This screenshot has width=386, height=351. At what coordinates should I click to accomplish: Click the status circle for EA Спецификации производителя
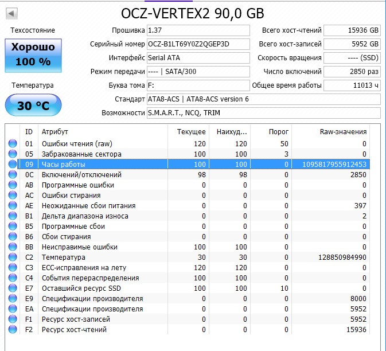(13, 309)
